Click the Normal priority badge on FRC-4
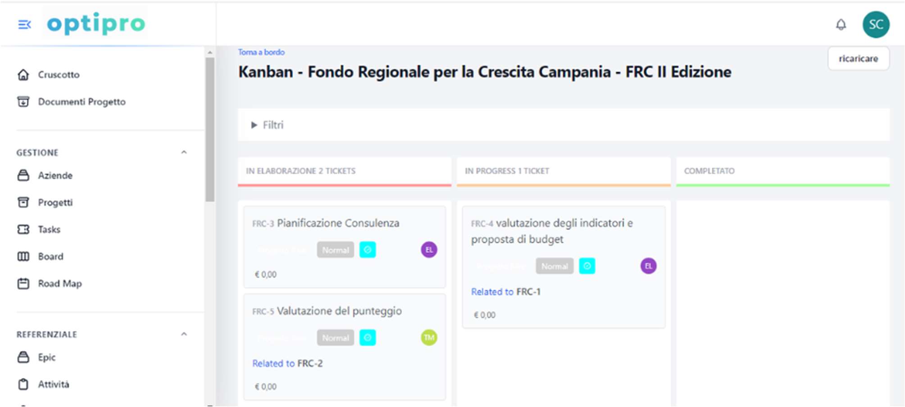Screen dimensions: 905x407 555,266
